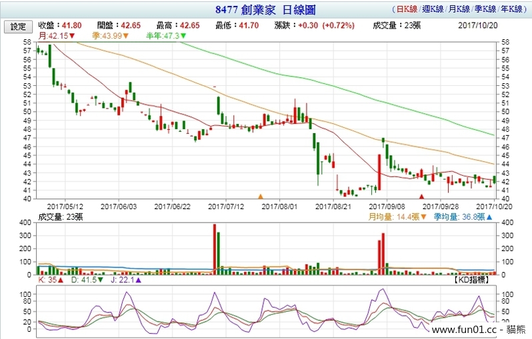Click orange down arrow beside 月均量 14.4張
This screenshot has height=339, width=532.
tap(423, 216)
